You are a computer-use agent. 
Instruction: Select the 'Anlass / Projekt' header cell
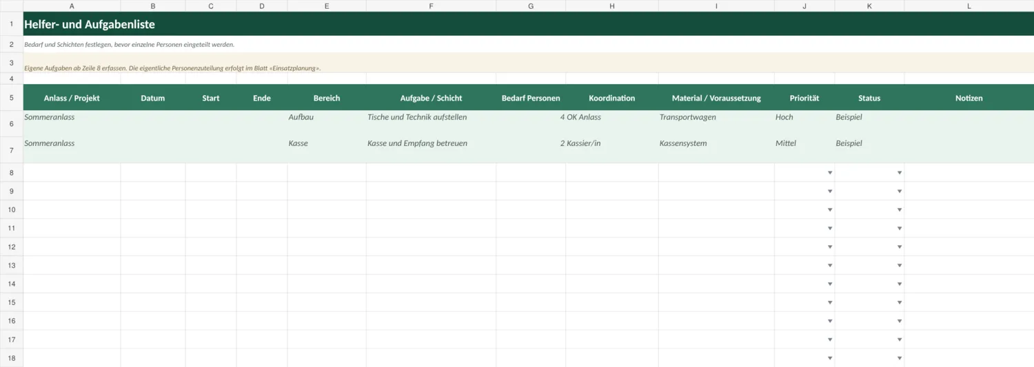click(72, 98)
